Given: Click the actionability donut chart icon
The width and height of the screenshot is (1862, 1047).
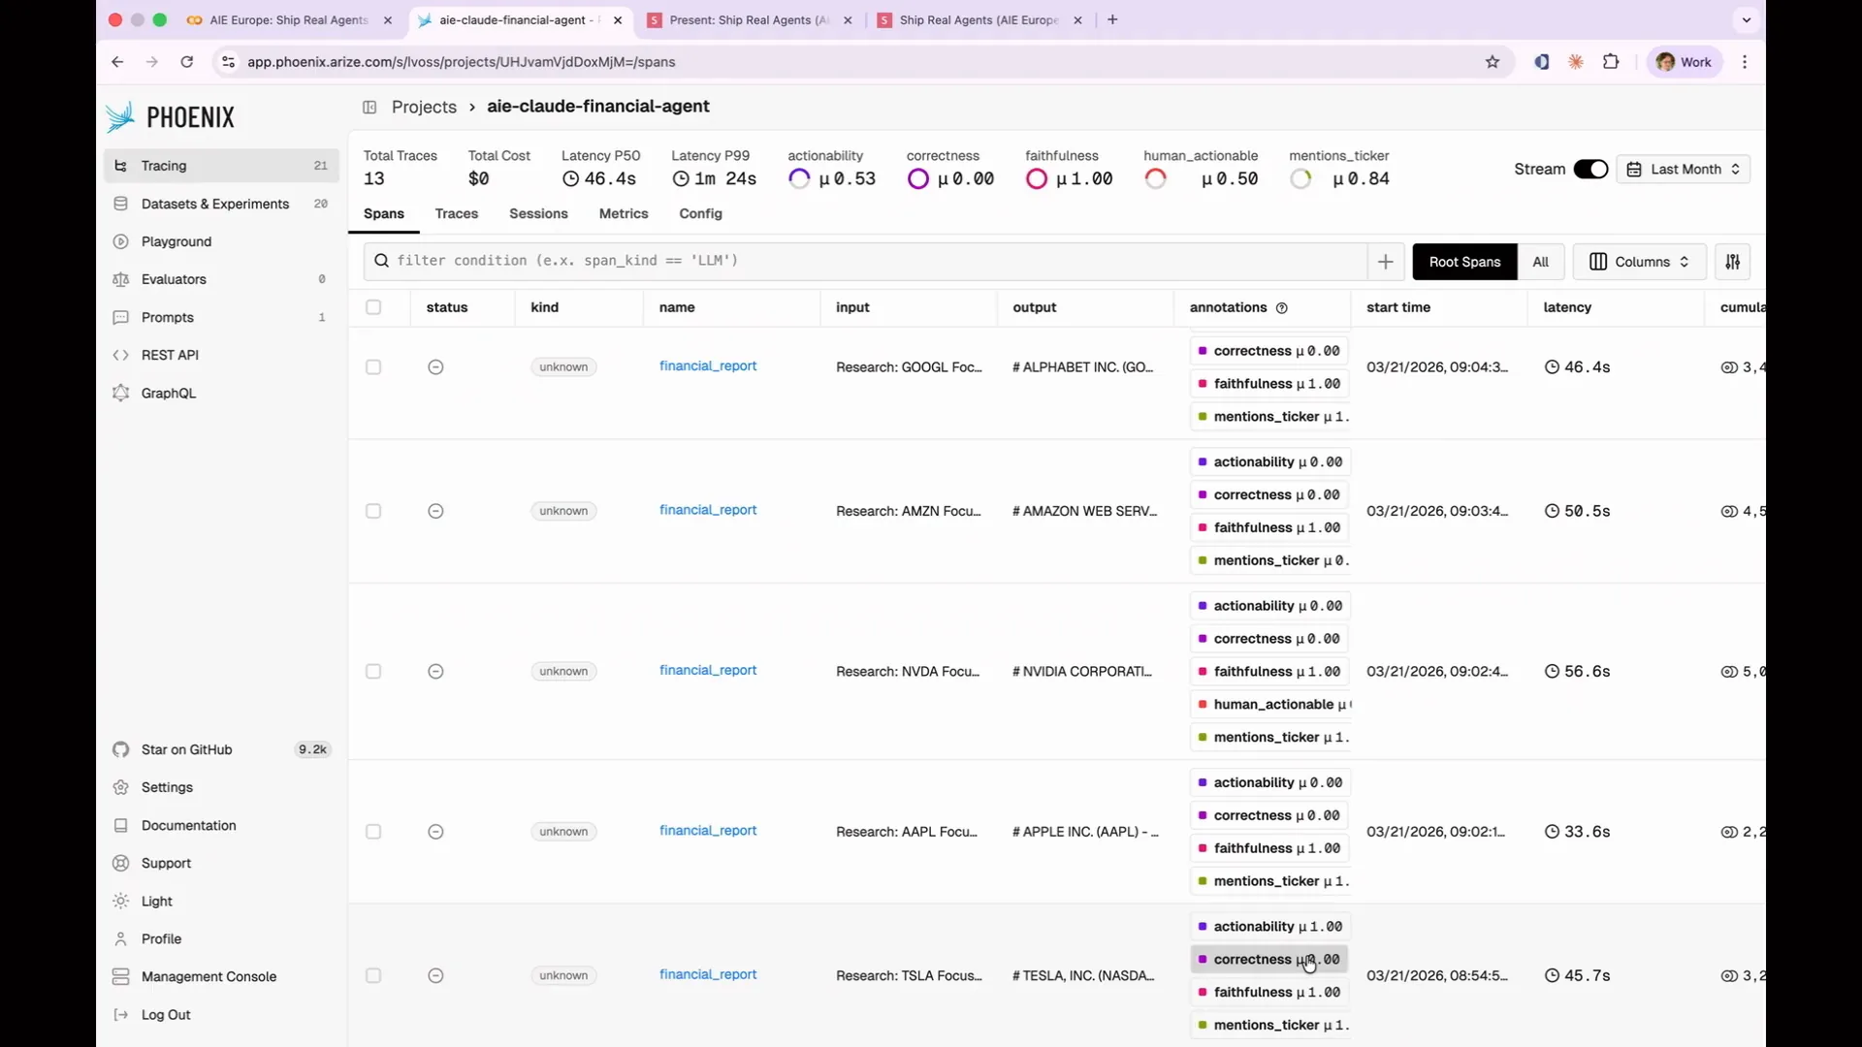Looking at the screenshot, I should coord(799,179).
